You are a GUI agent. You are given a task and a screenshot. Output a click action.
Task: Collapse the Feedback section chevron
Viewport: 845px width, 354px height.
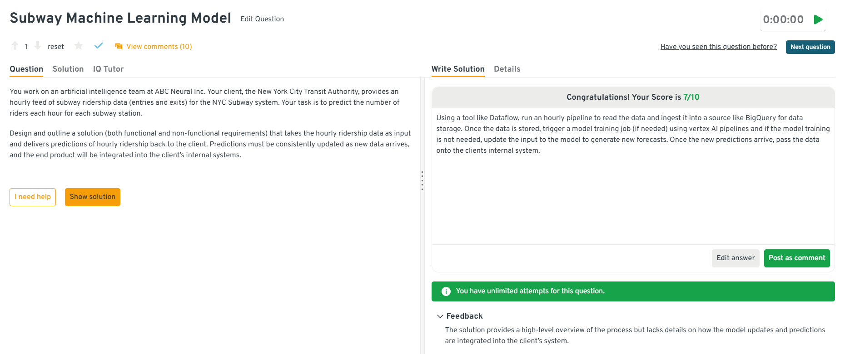440,316
